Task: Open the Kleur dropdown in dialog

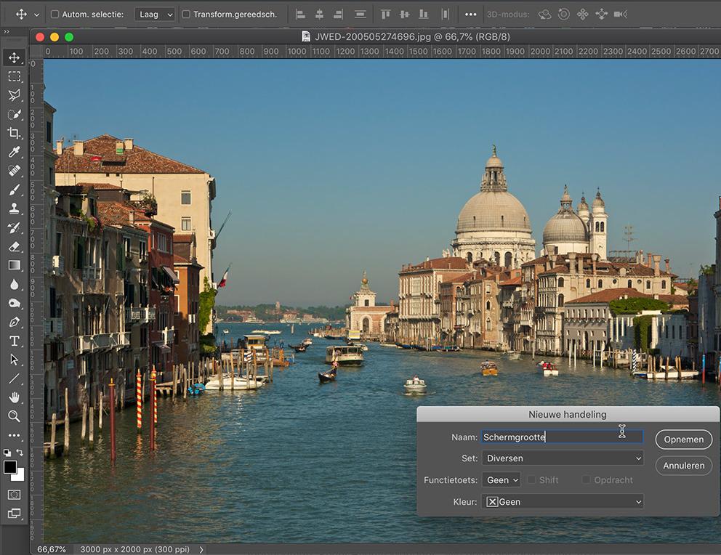Action: [562, 502]
